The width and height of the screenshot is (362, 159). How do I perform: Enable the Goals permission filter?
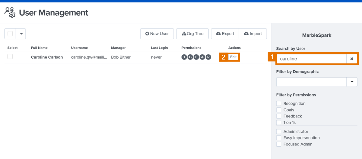click(x=279, y=110)
